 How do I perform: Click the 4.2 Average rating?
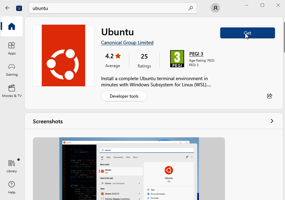click(113, 60)
